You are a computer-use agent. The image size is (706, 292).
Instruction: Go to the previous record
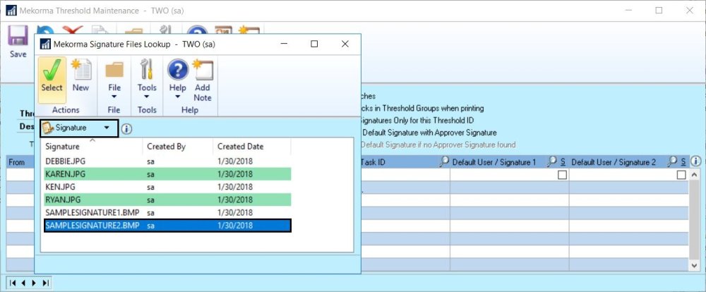[23, 283]
